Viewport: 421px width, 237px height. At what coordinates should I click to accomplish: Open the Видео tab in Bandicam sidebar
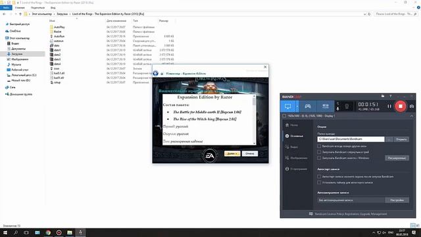[x=291, y=147]
